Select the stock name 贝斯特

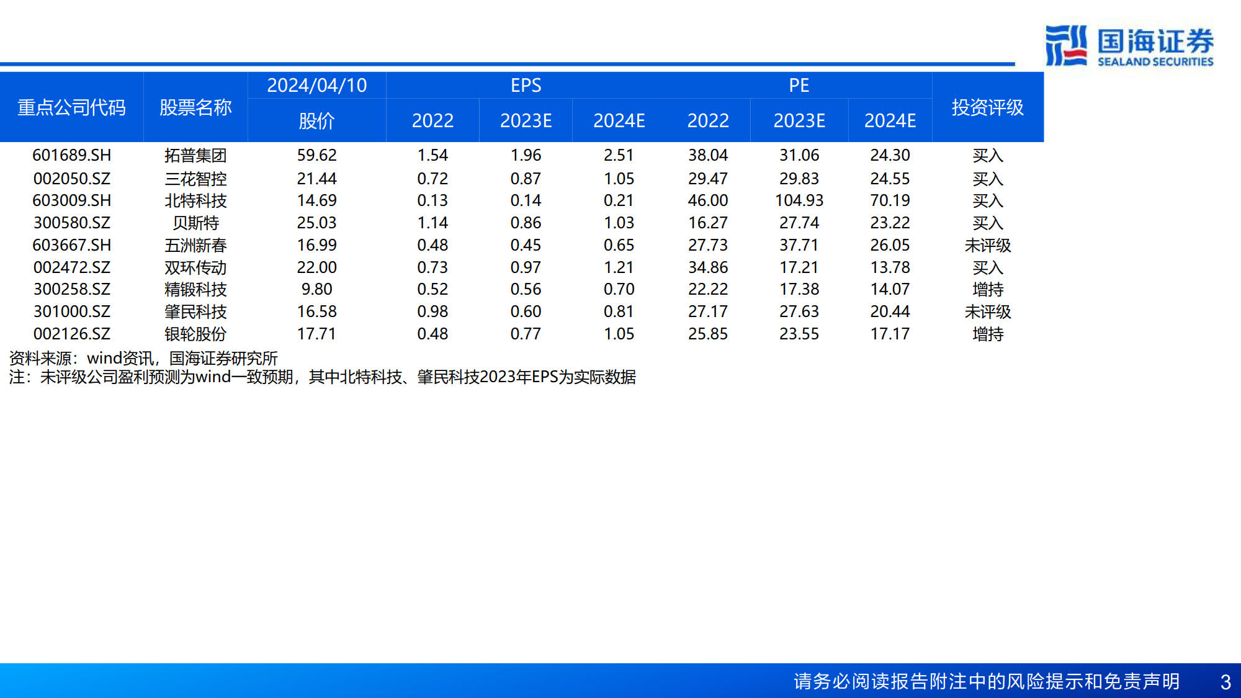(x=195, y=223)
